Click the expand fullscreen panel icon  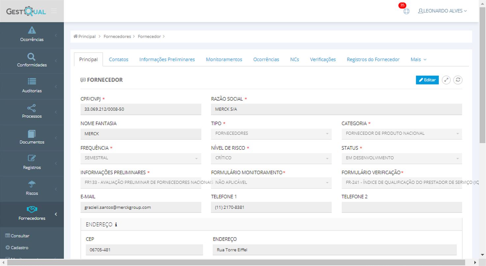tap(446, 80)
